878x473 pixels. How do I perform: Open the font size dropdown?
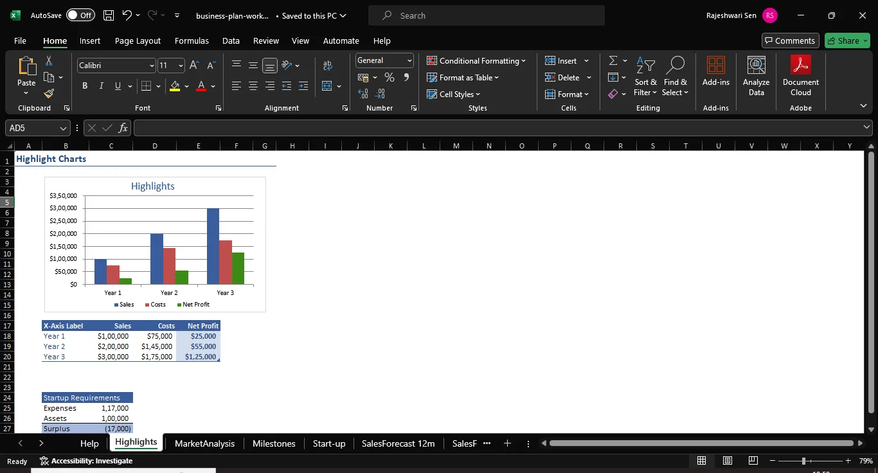[181, 66]
